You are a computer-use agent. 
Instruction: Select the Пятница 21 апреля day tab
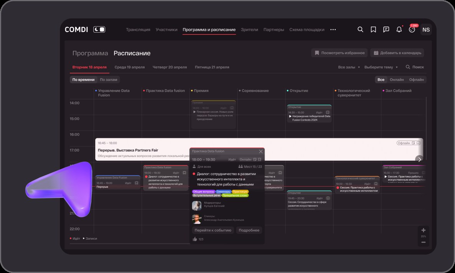[x=212, y=67]
